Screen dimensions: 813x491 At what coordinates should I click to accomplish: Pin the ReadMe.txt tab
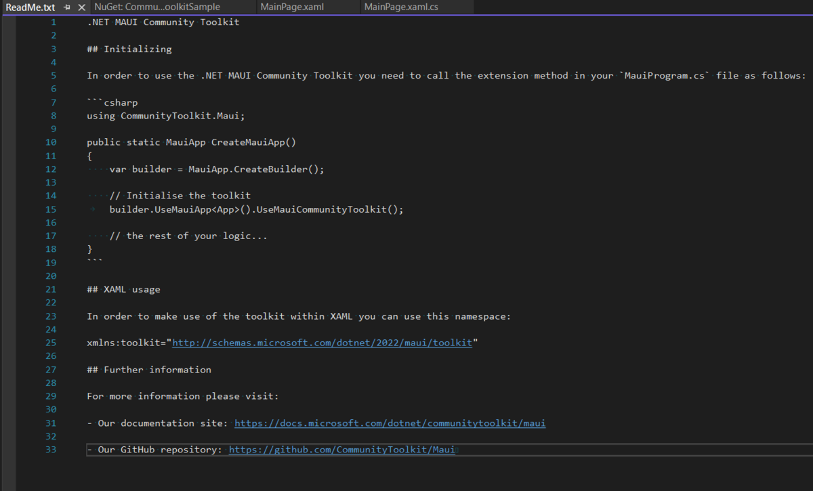67,7
